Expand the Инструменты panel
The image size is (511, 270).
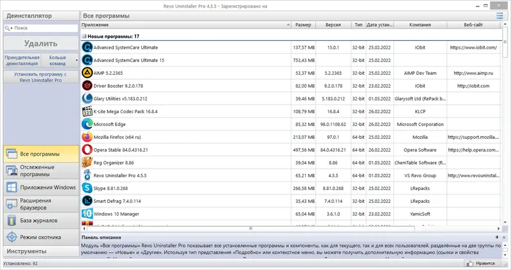click(41, 251)
